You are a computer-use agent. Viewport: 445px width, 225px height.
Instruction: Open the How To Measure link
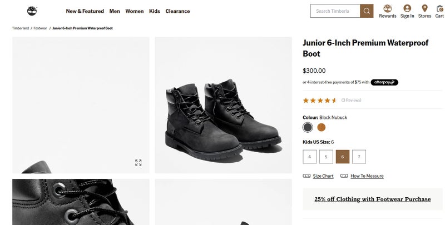click(367, 176)
